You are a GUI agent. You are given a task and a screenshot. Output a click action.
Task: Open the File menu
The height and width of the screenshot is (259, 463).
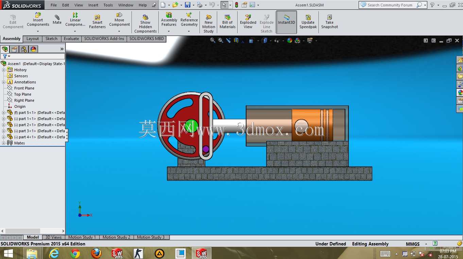tap(54, 5)
